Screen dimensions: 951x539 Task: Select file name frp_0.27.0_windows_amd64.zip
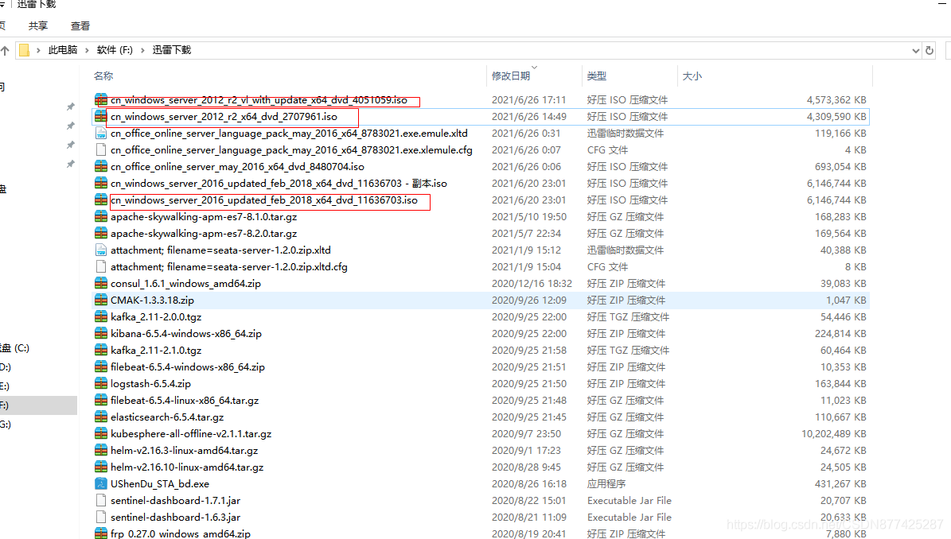click(181, 533)
